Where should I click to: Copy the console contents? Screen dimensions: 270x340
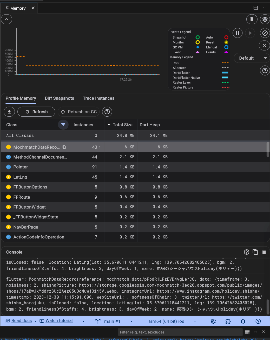pyautogui.click(x=255, y=252)
